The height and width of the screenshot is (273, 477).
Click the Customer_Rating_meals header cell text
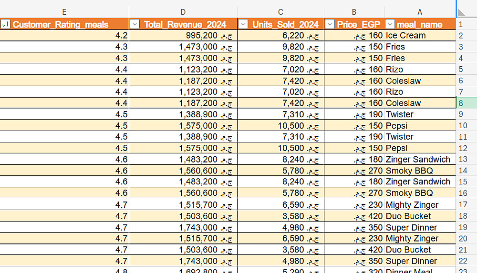[x=60, y=24]
